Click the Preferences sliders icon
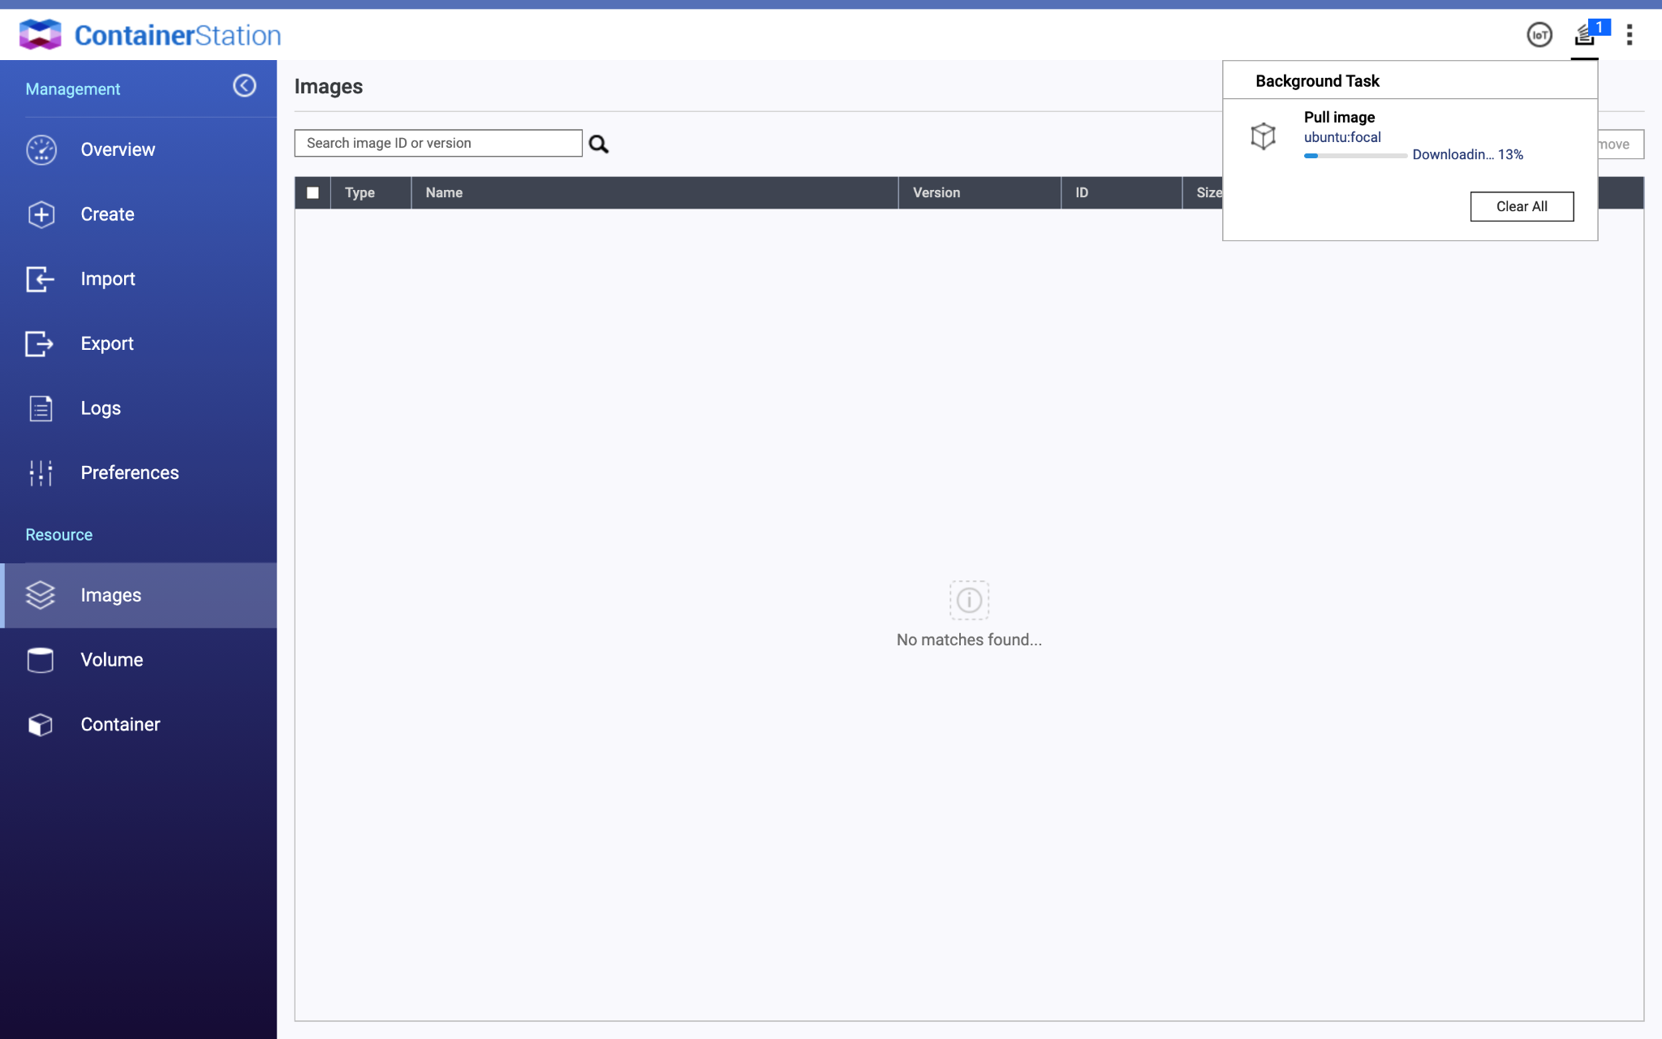Image resolution: width=1662 pixels, height=1039 pixels. [41, 473]
